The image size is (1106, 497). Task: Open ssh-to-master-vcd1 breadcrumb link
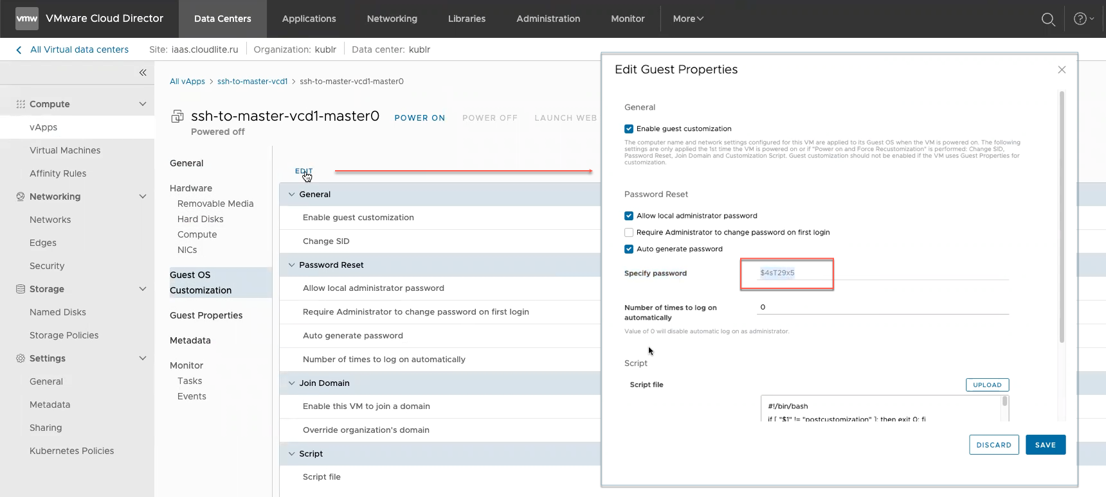point(252,82)
